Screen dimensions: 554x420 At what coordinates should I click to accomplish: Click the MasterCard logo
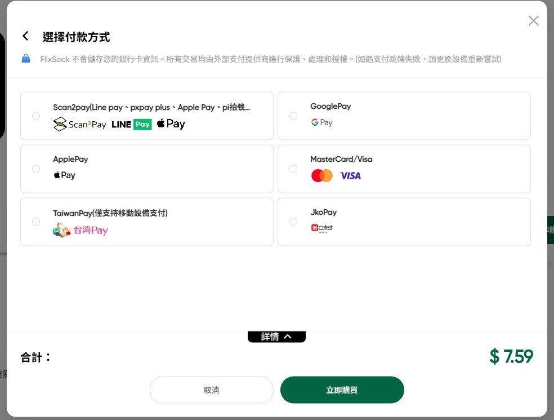(322, 175)
